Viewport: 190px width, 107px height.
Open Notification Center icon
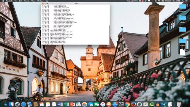186,1
